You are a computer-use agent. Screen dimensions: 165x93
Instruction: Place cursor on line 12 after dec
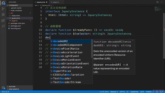pyautogui.click(x=50, y=37)
